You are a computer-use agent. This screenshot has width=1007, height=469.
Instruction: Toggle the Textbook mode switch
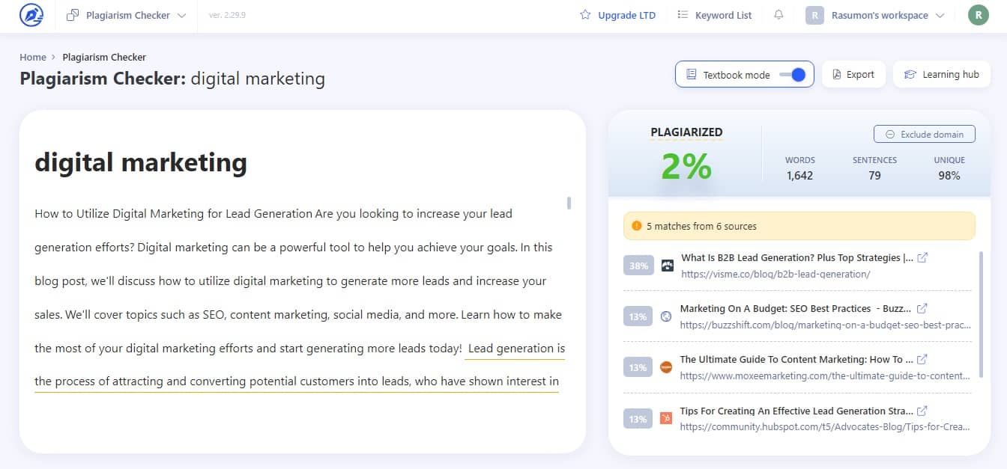[793, 75]
